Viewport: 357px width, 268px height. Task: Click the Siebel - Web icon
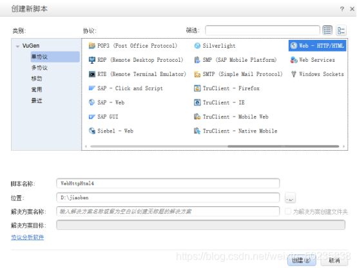point(92,131)
